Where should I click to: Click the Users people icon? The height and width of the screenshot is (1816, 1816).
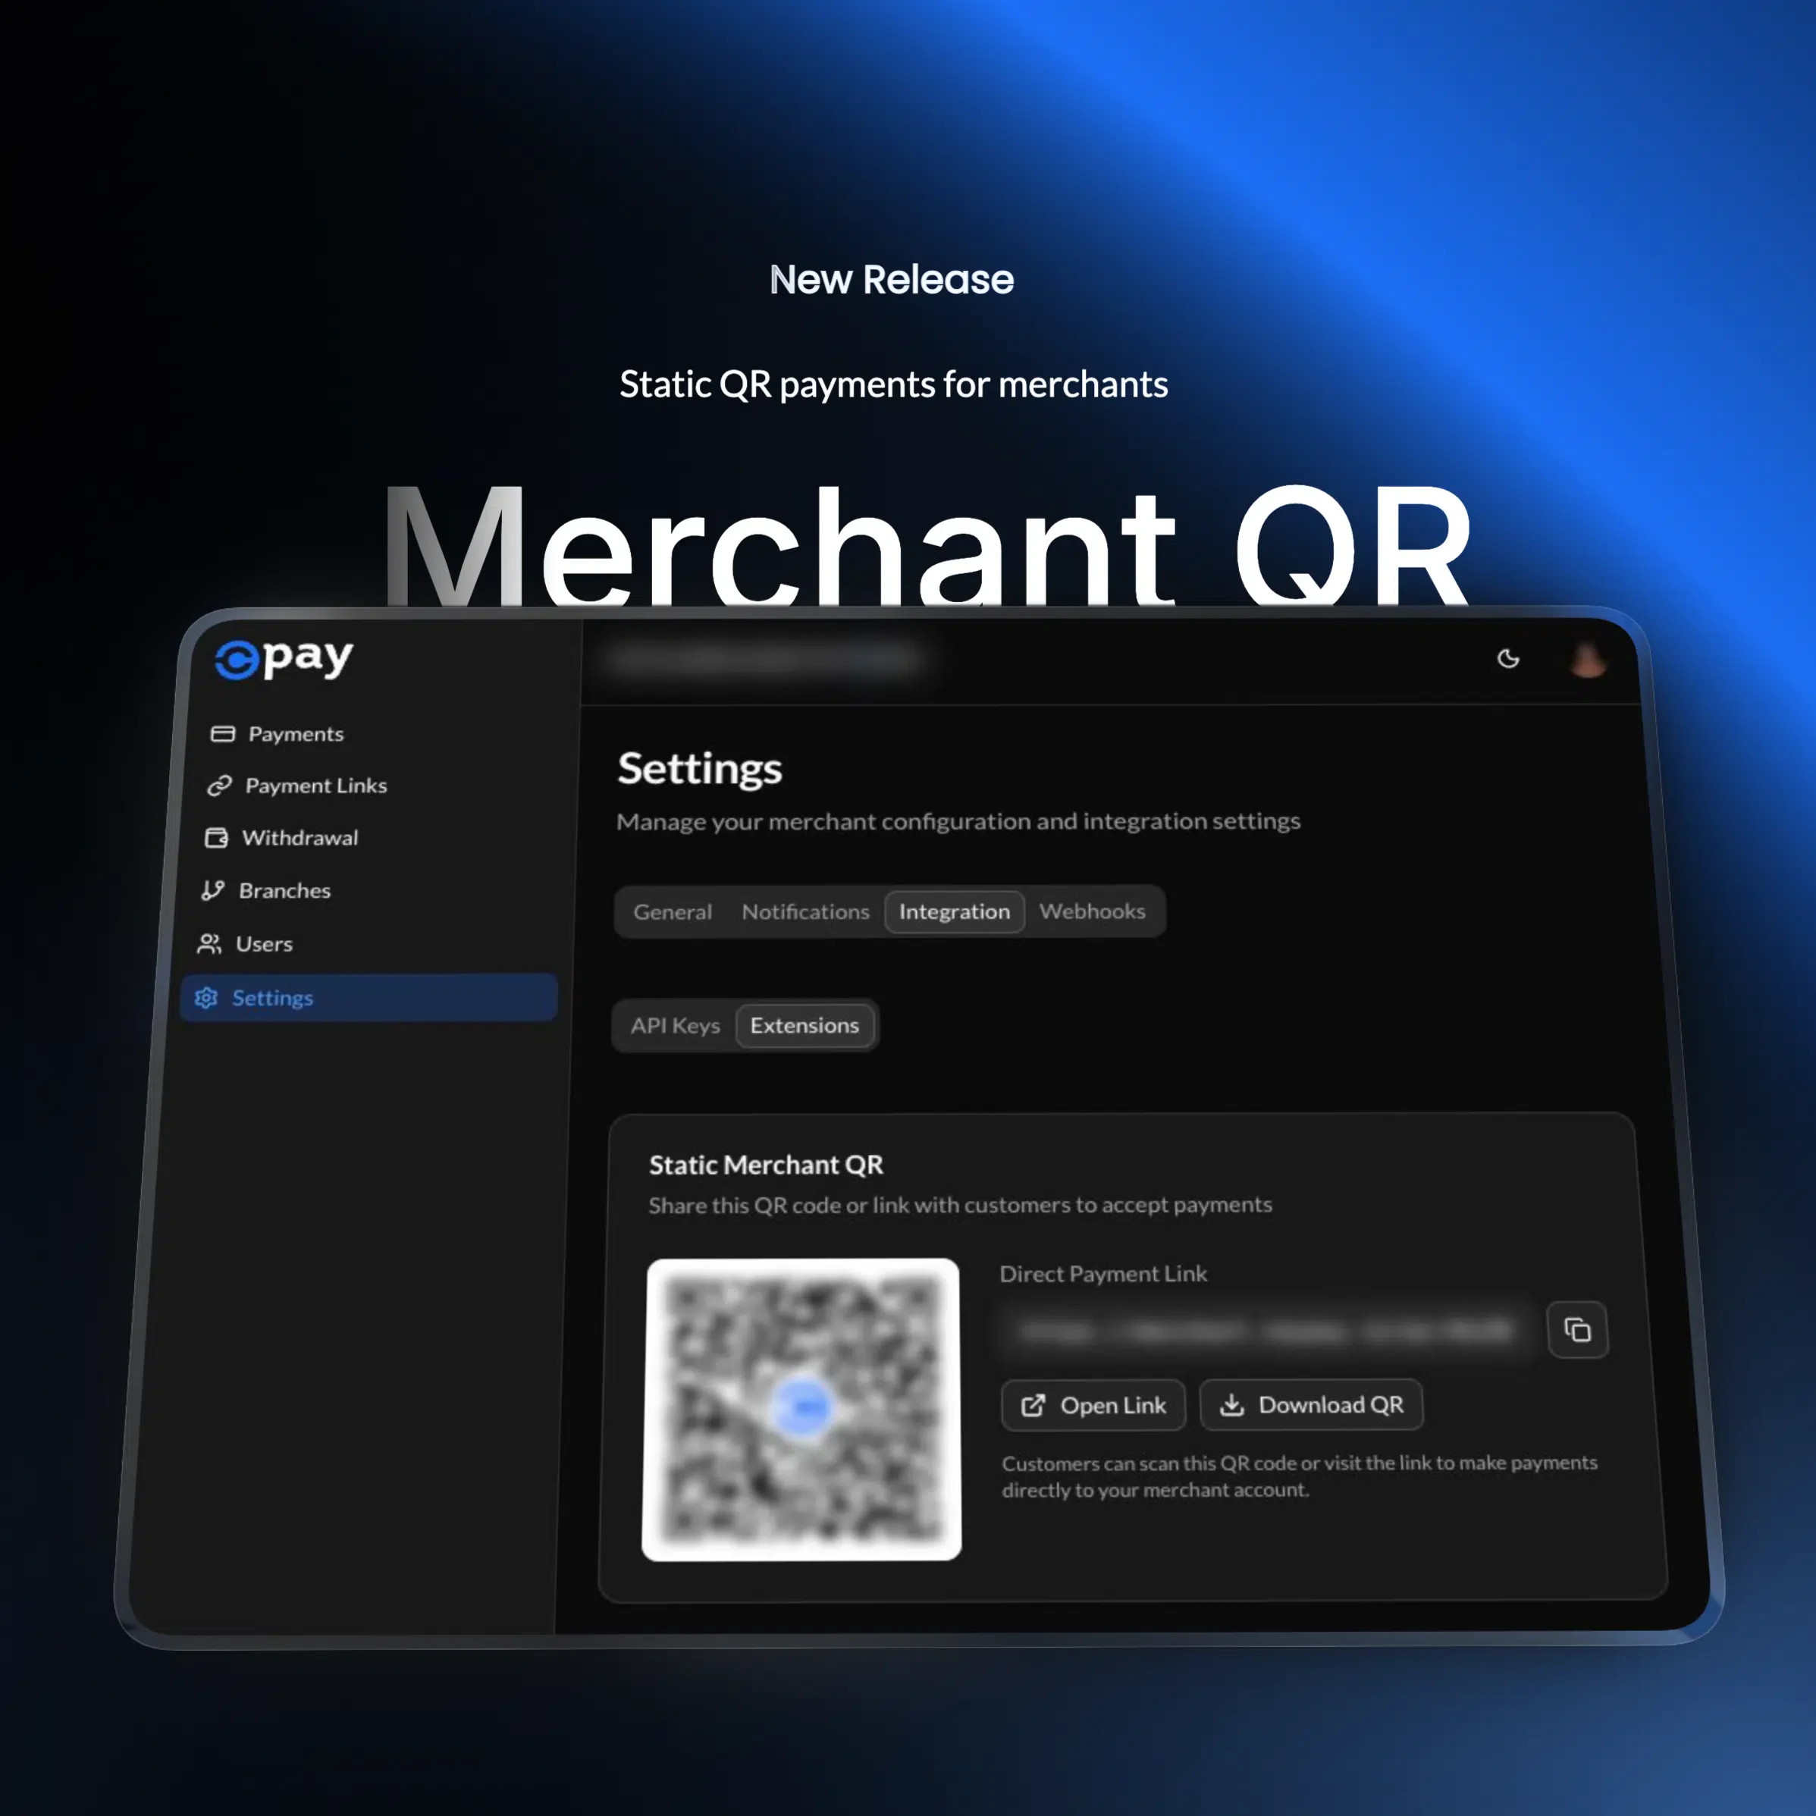[x=212, y=944]
